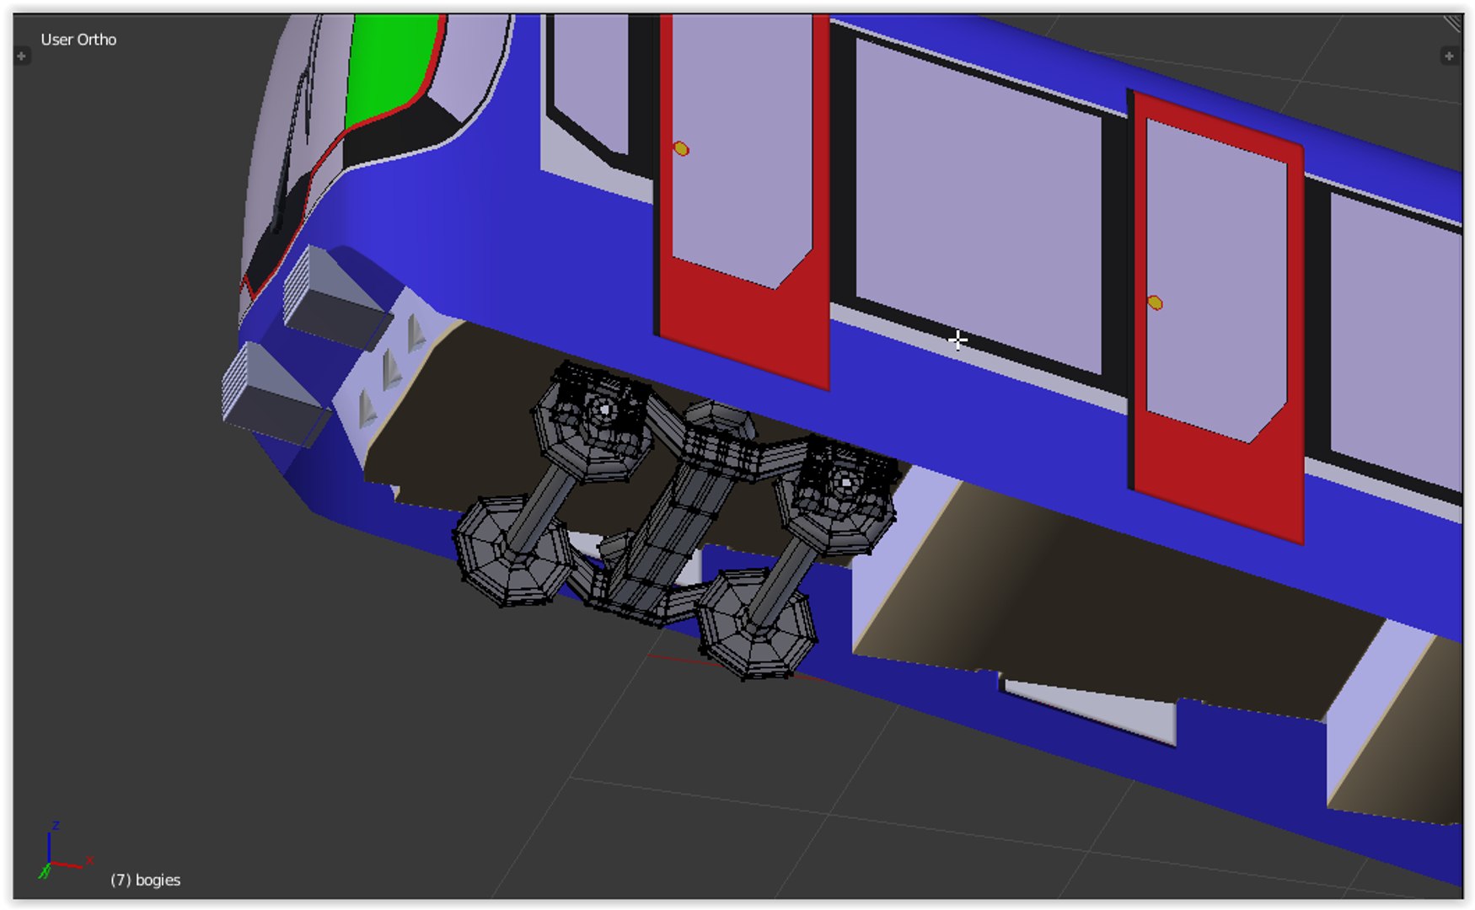The image size is (1475, 910).
Task: Click the yellow handle on the right red door
Action: [x=1155, y=302]
